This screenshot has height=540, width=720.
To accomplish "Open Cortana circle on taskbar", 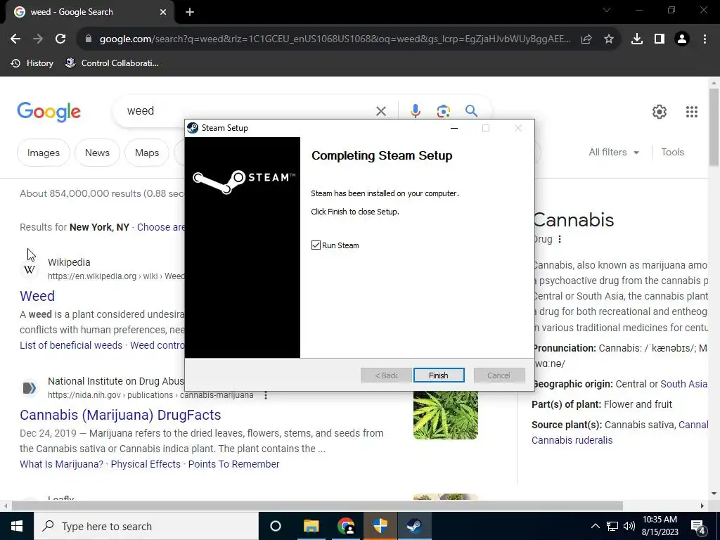I will coord(276,526).
